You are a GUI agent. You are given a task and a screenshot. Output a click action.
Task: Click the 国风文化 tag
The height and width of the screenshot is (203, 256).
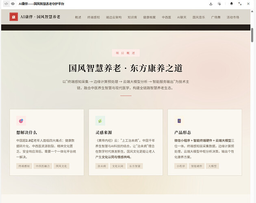(61, 166)
